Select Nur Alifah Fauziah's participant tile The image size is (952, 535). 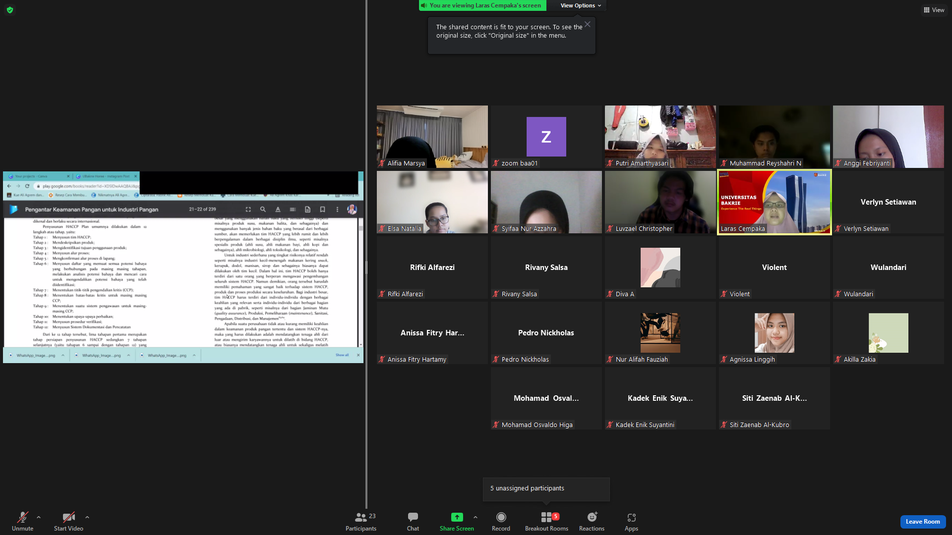coord(660,333)
